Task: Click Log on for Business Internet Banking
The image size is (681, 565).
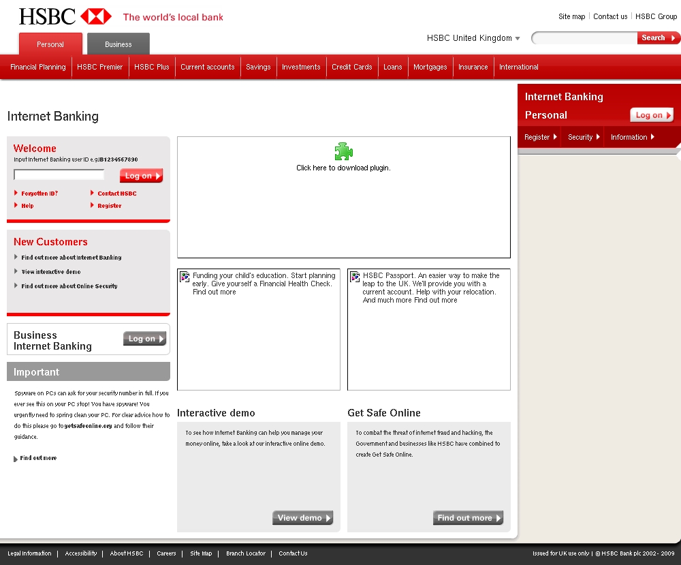Action: coord(144,339)
